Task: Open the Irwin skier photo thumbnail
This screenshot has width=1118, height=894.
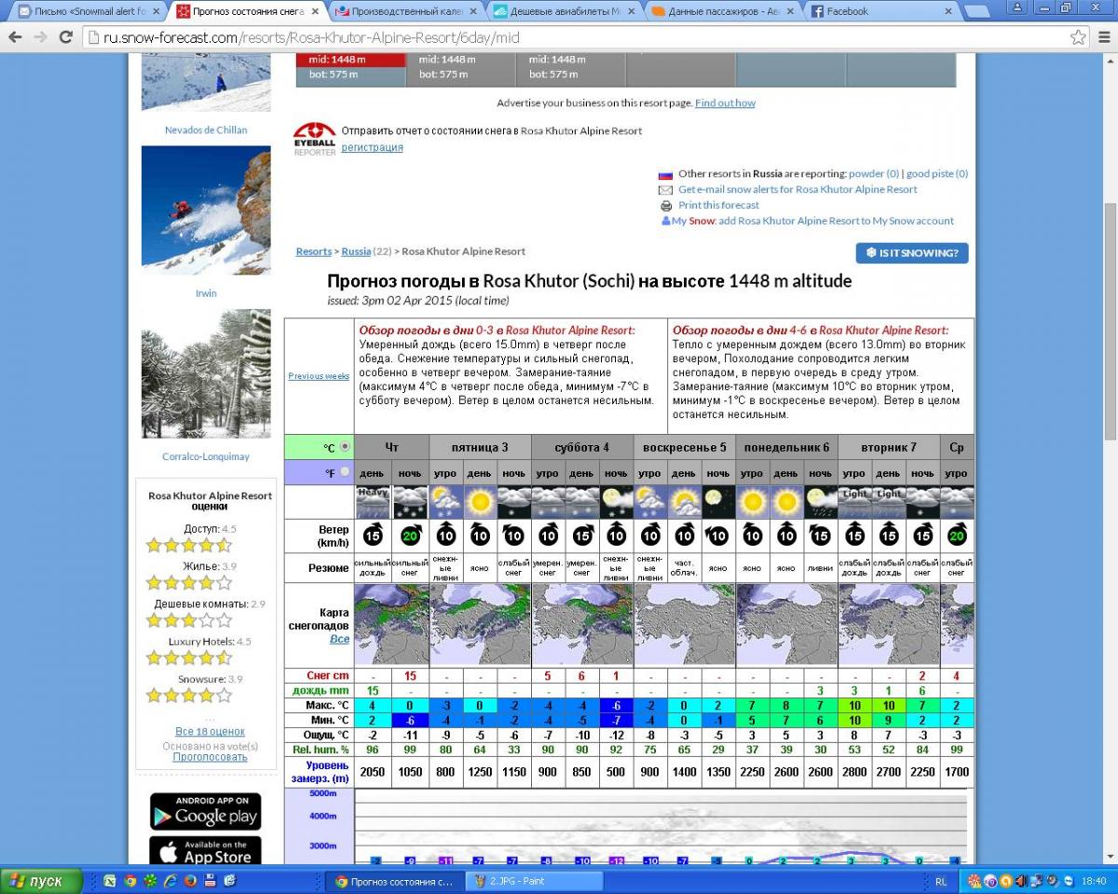Action: tap(206, 210)
